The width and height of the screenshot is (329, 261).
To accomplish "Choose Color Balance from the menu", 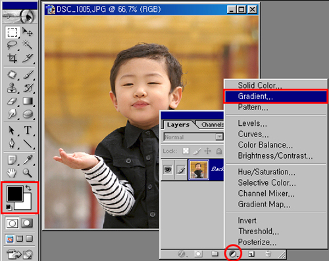I will tap(276, 145).
